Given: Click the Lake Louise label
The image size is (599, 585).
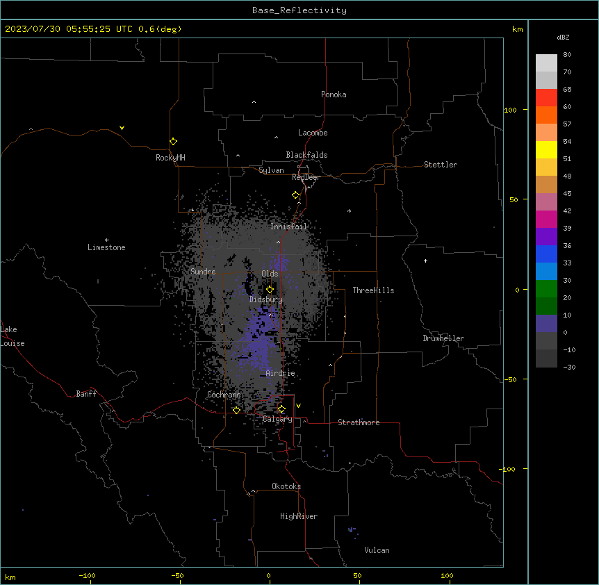Looking at the screenshot, I should (13, 336).
